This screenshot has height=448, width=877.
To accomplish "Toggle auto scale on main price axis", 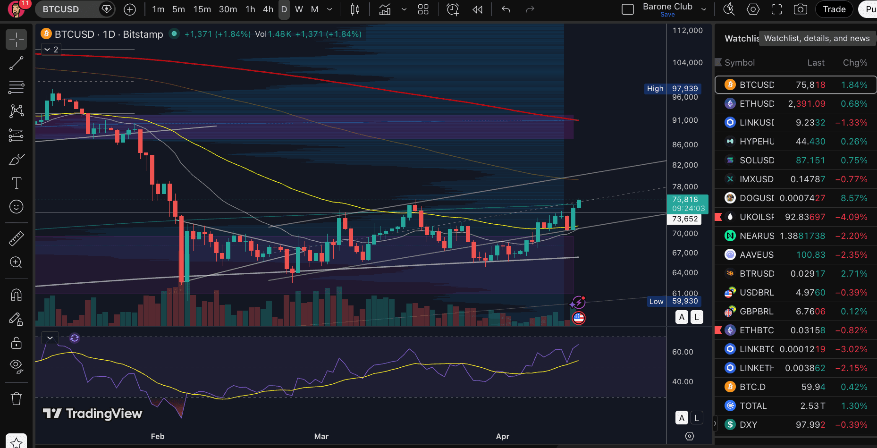I will click(x=682, y=317).
